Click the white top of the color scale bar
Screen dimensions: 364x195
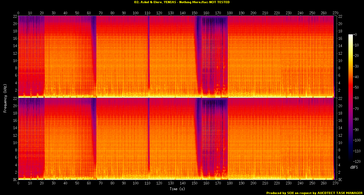click(351, 35)
